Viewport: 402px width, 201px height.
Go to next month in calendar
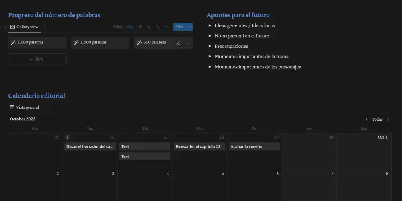tap(388, 119)
